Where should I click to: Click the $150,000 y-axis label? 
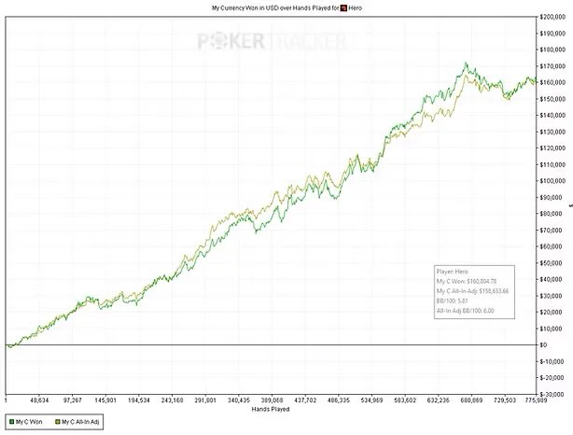click(552, 99)
